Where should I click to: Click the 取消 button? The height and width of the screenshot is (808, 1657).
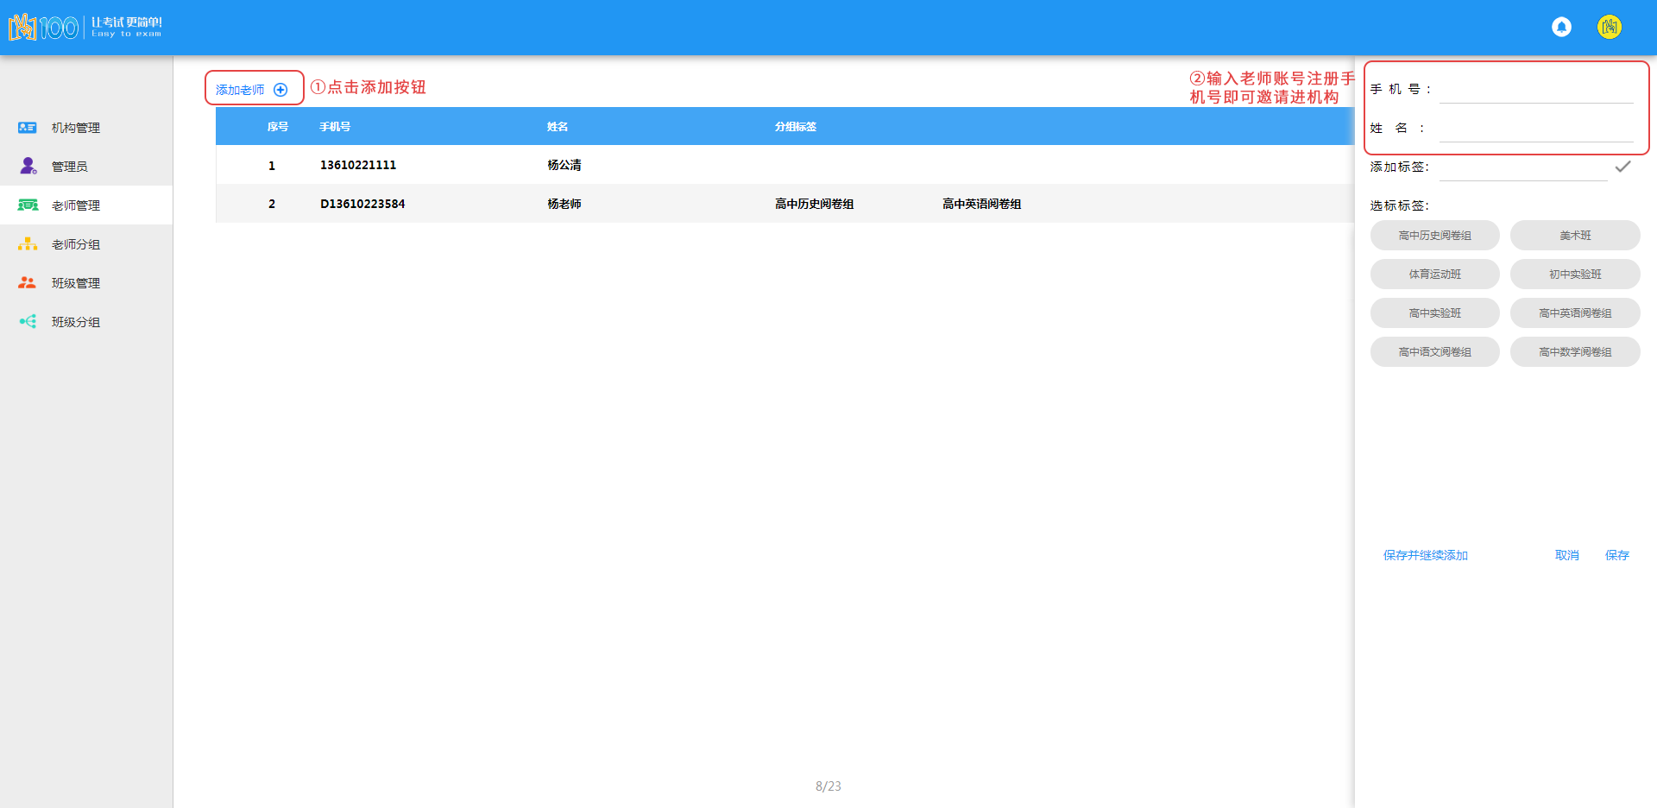pyautogui.click(x=1566, y=555)
